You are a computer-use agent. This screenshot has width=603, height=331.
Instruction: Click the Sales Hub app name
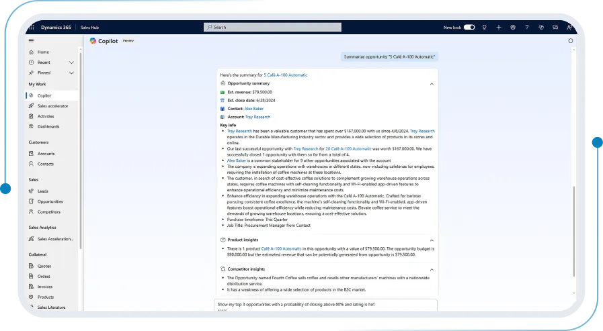[89, 28]
